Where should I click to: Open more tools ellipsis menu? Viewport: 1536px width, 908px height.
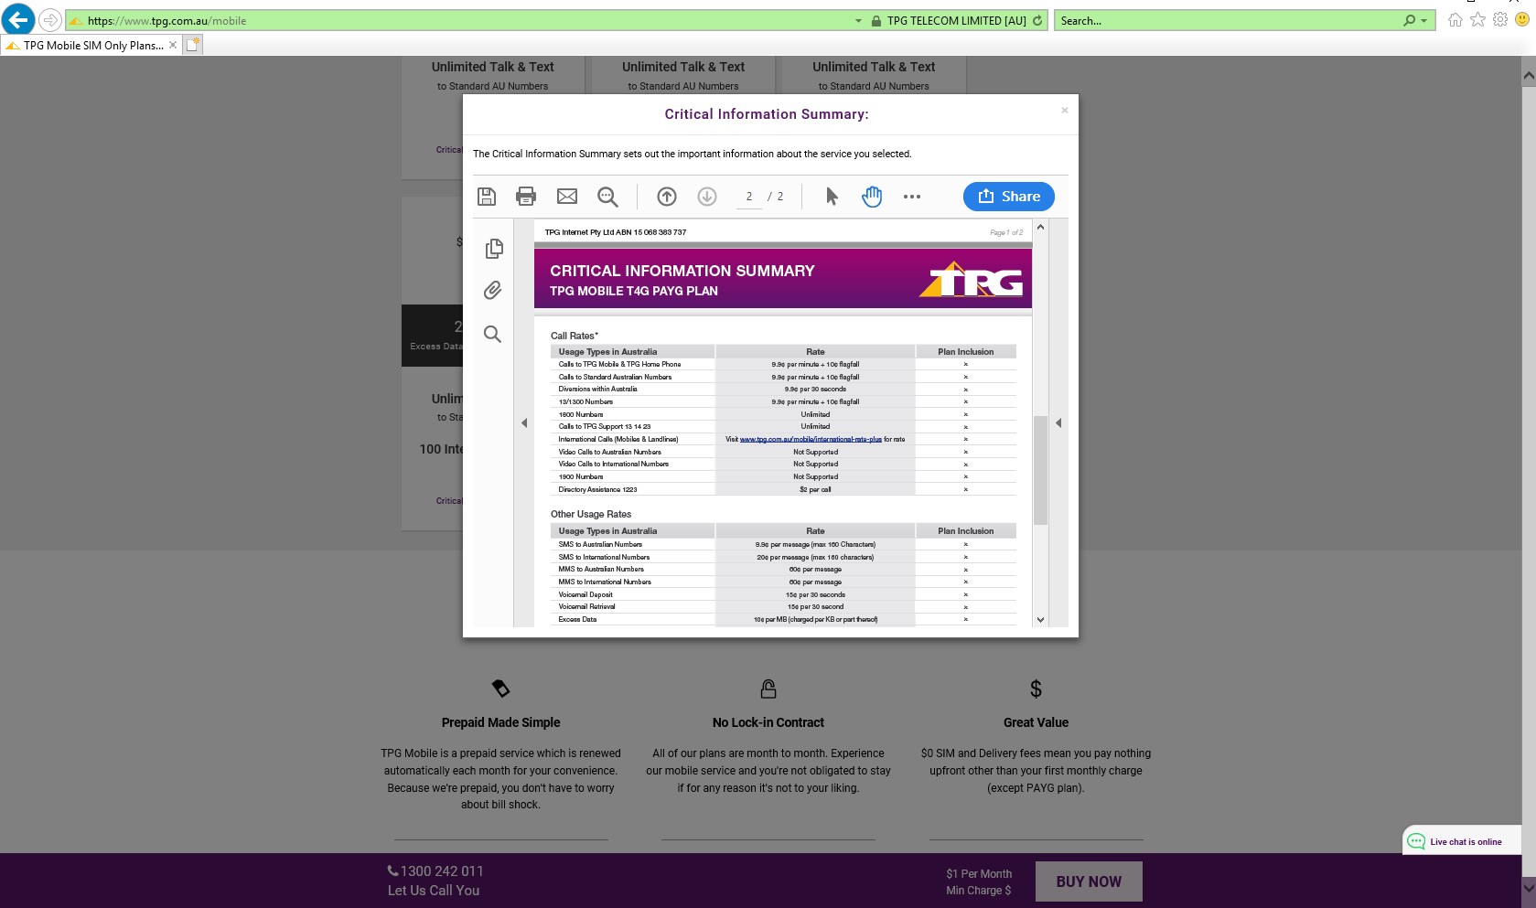coord(912,196)
